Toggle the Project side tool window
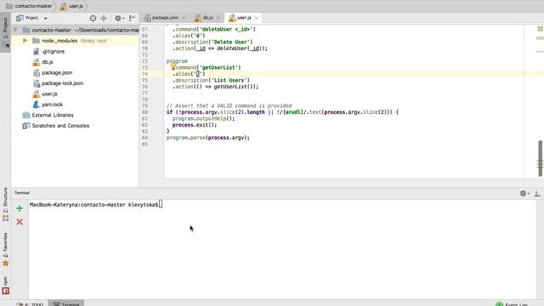The width and height of the screenshot is (544, 306). click(x=5, y=32)
